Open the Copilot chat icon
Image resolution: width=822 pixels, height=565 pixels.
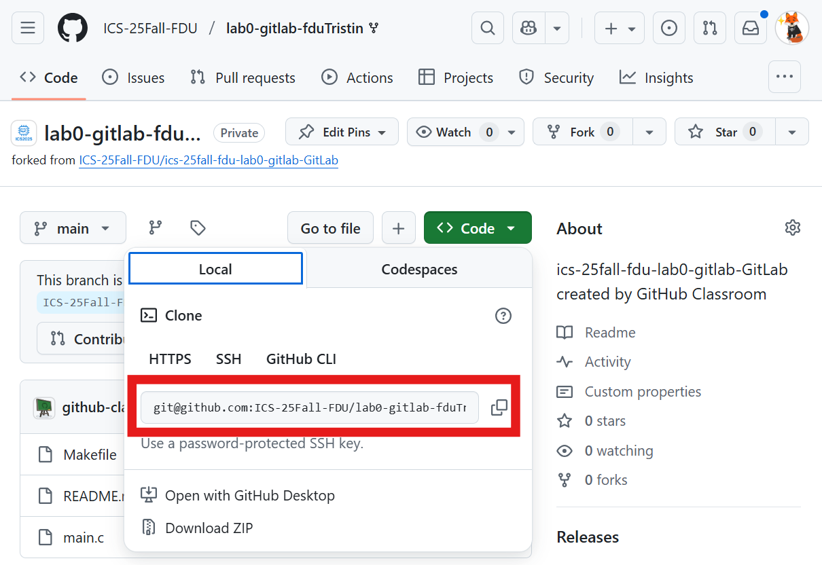(x=528, y=28)
